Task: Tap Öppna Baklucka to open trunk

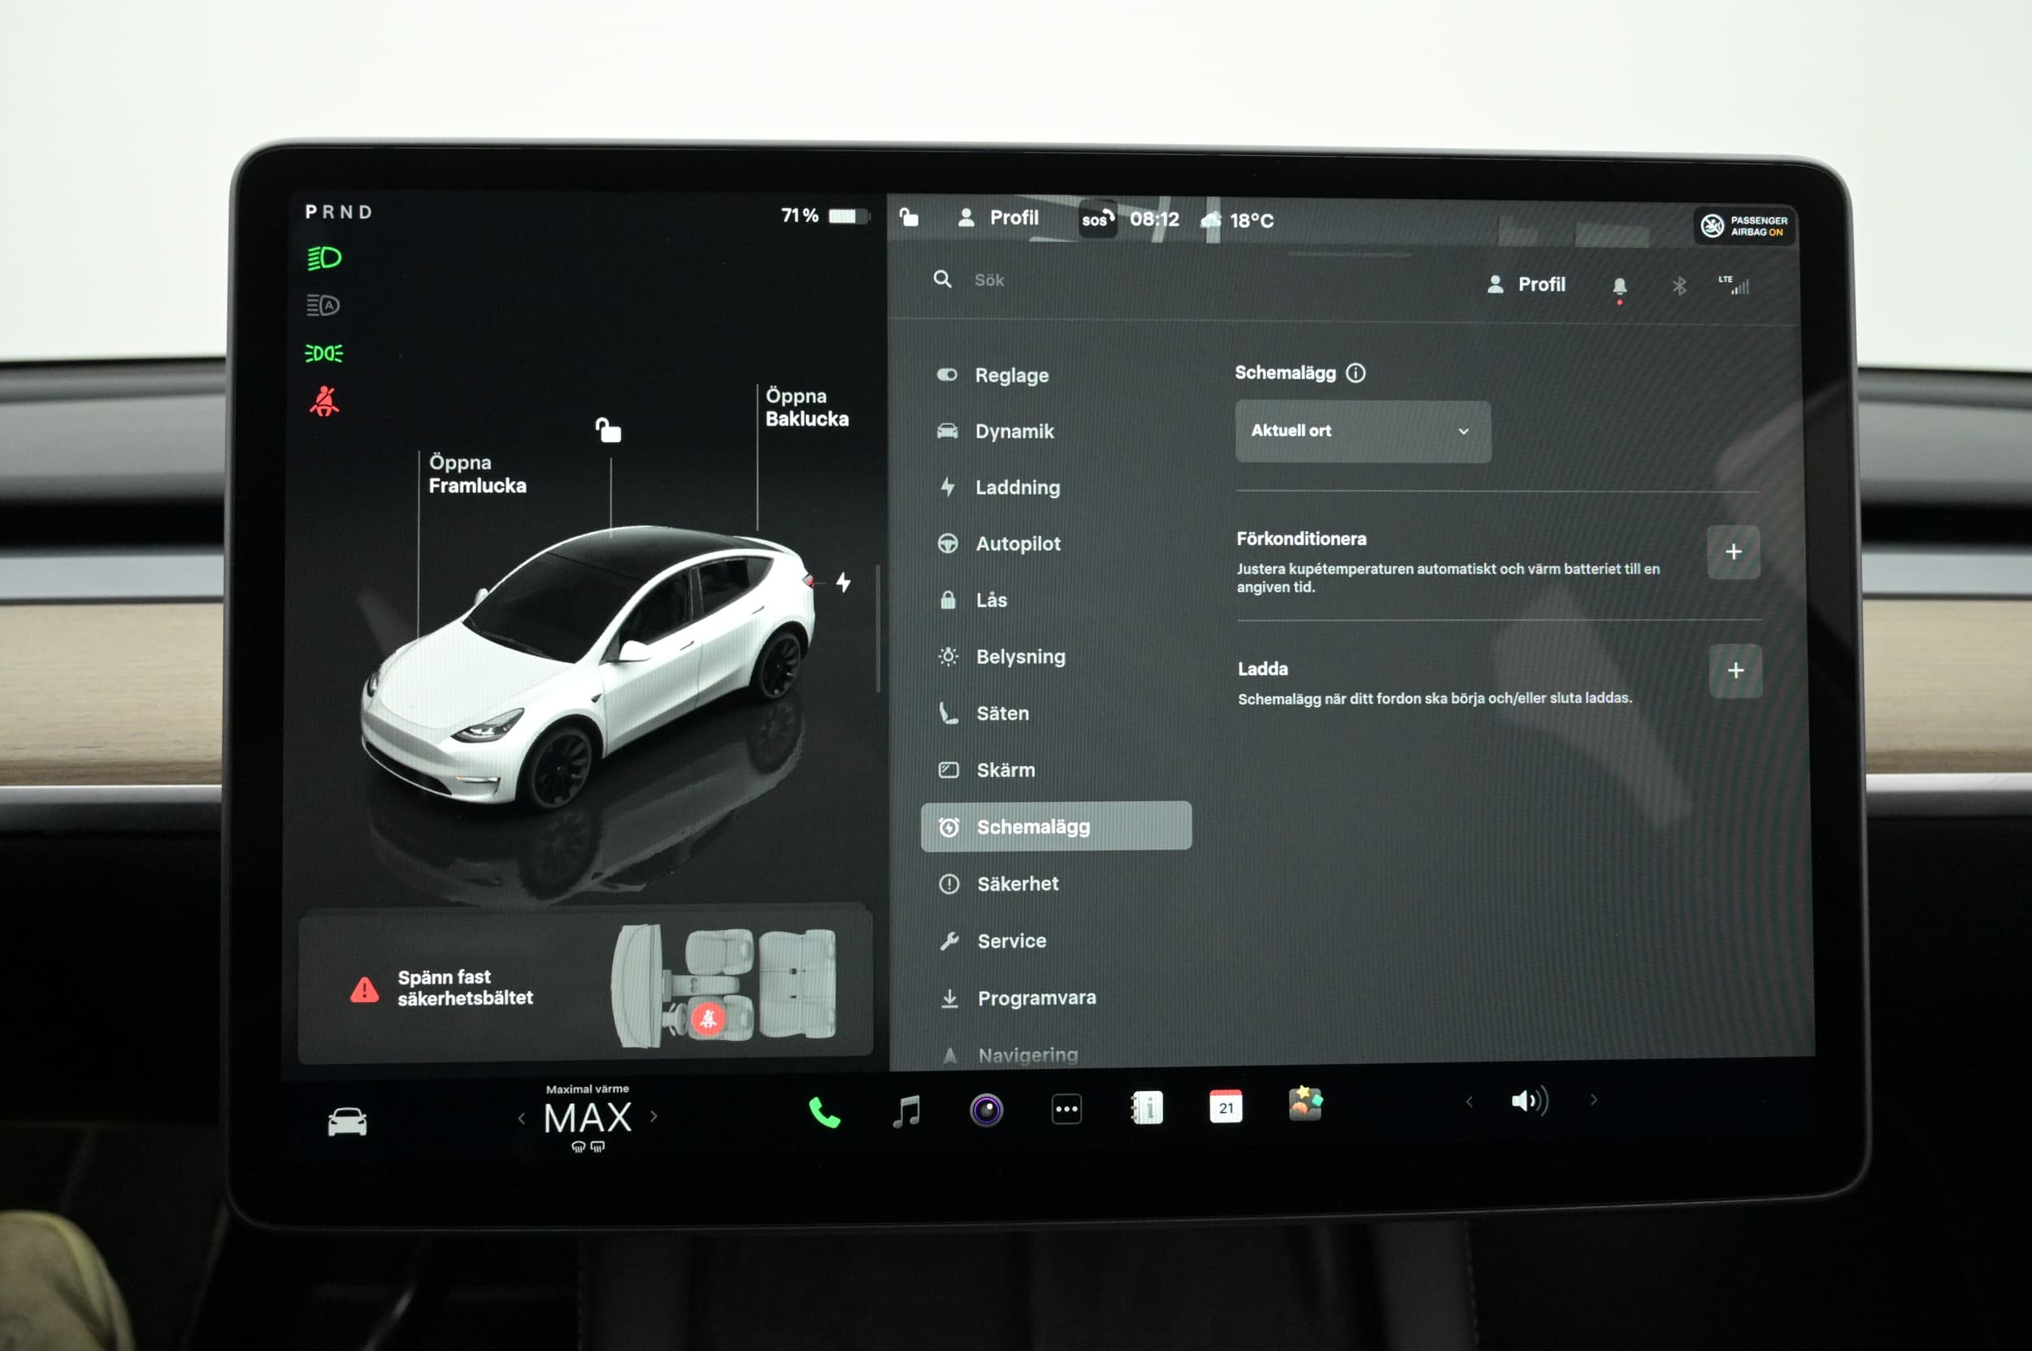Action: coord(806,408)
